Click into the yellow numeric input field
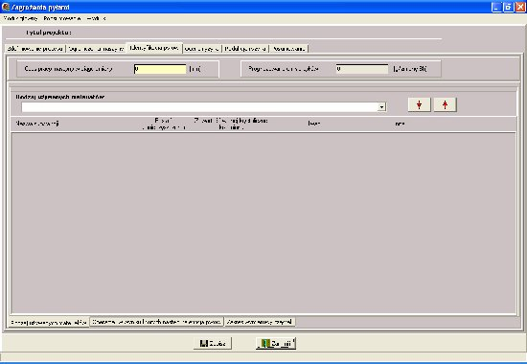The image size is (527, 364). [160, 69]
